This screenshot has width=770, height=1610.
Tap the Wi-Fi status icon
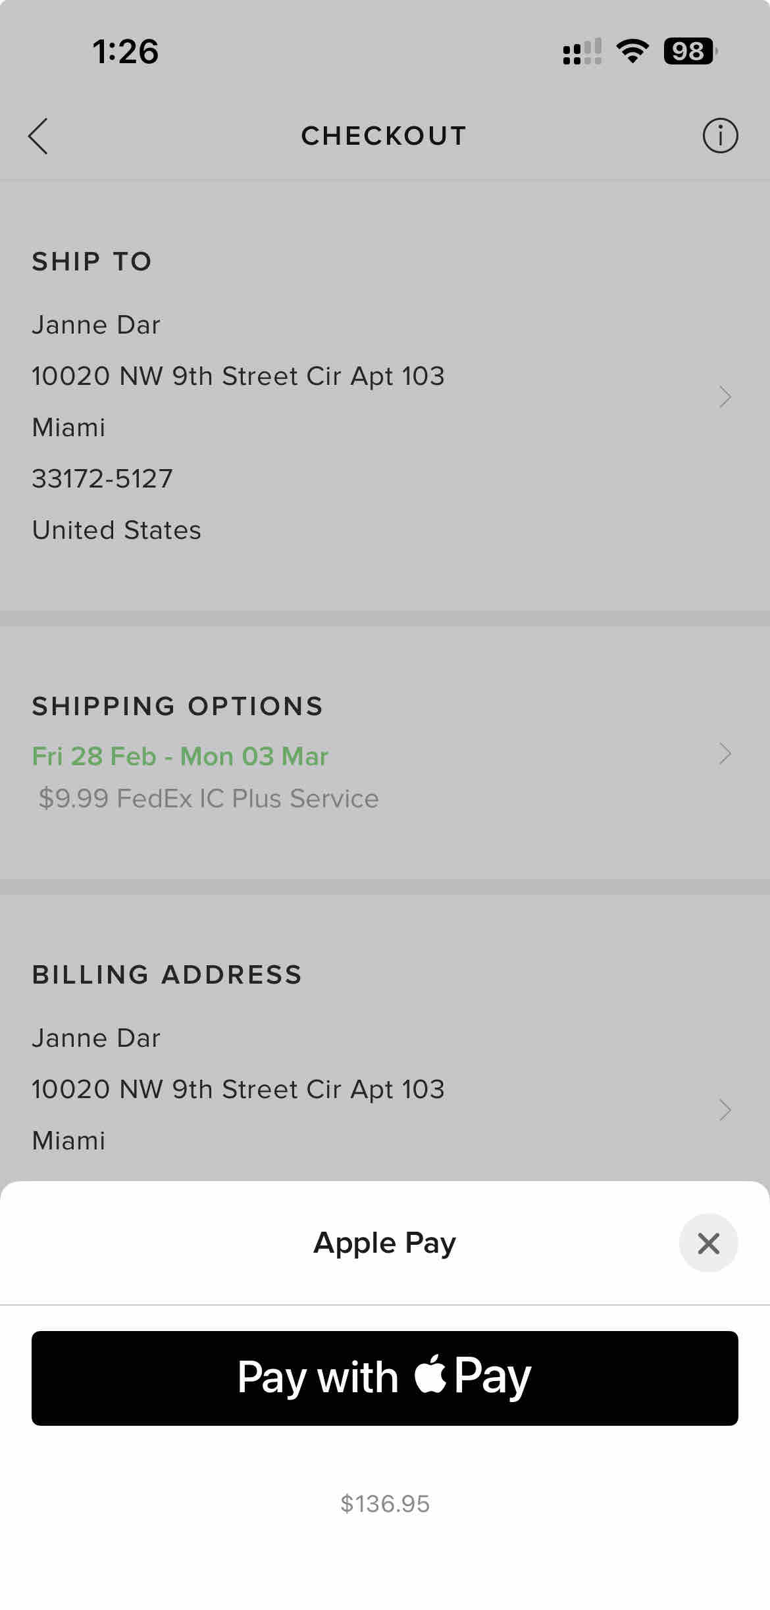632,51
